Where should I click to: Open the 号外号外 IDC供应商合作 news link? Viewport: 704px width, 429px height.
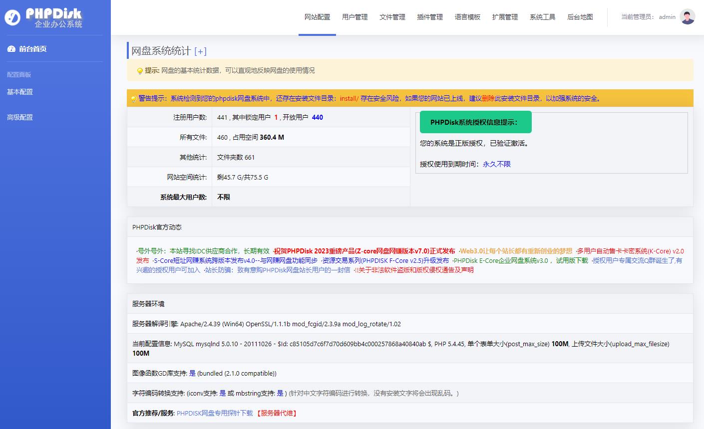(204, 251)
